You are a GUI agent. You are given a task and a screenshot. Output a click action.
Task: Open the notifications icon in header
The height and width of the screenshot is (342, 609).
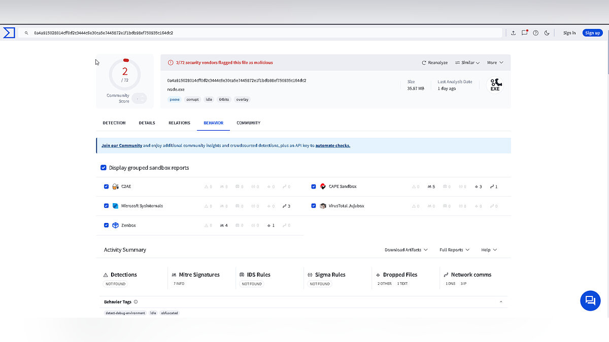[524, 33]
